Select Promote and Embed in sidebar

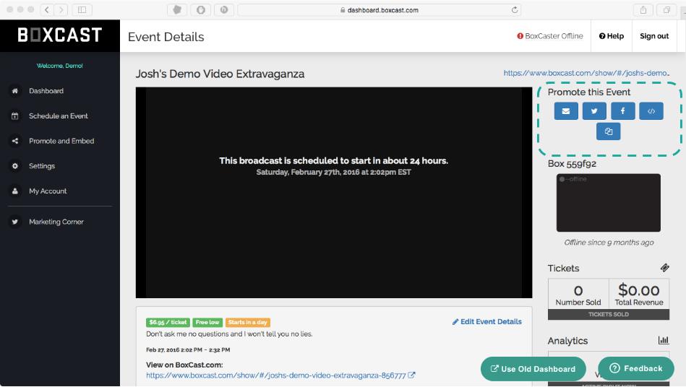pos(61,141)
